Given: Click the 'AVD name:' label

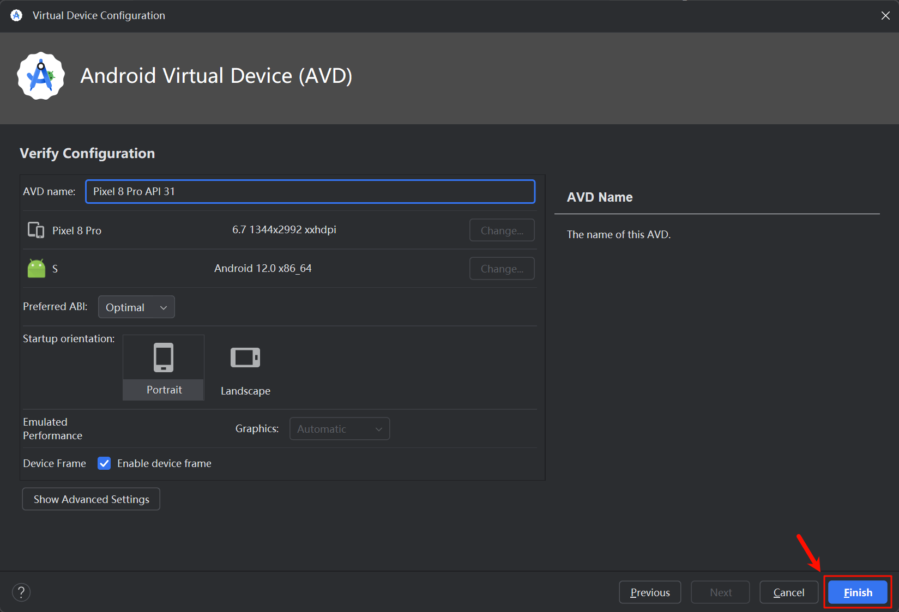Looking at the screenshot, I should [49, 191].
